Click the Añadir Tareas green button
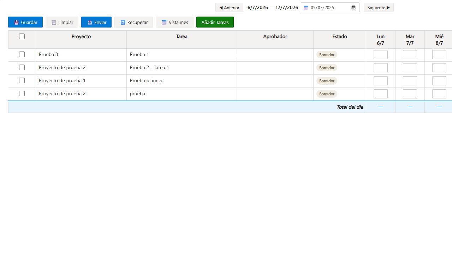Screen dimensions: 452x254 pos(215,22)
